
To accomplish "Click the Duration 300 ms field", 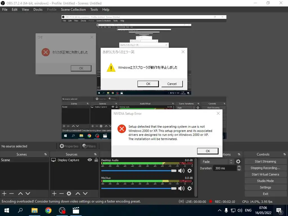I will coord(225,168).
